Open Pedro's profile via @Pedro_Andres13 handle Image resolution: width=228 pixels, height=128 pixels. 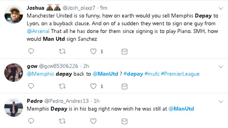66,101
